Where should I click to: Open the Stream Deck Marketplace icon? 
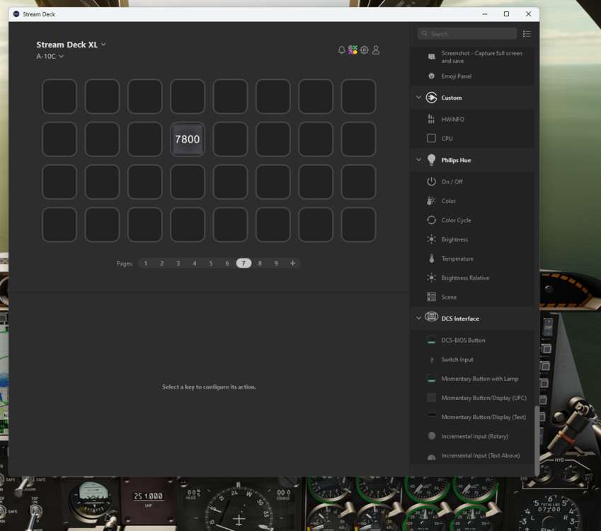(353, 50)
